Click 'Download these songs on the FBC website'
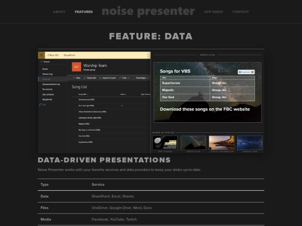This screenshot has width=302, height=226. tap(205, 109)
